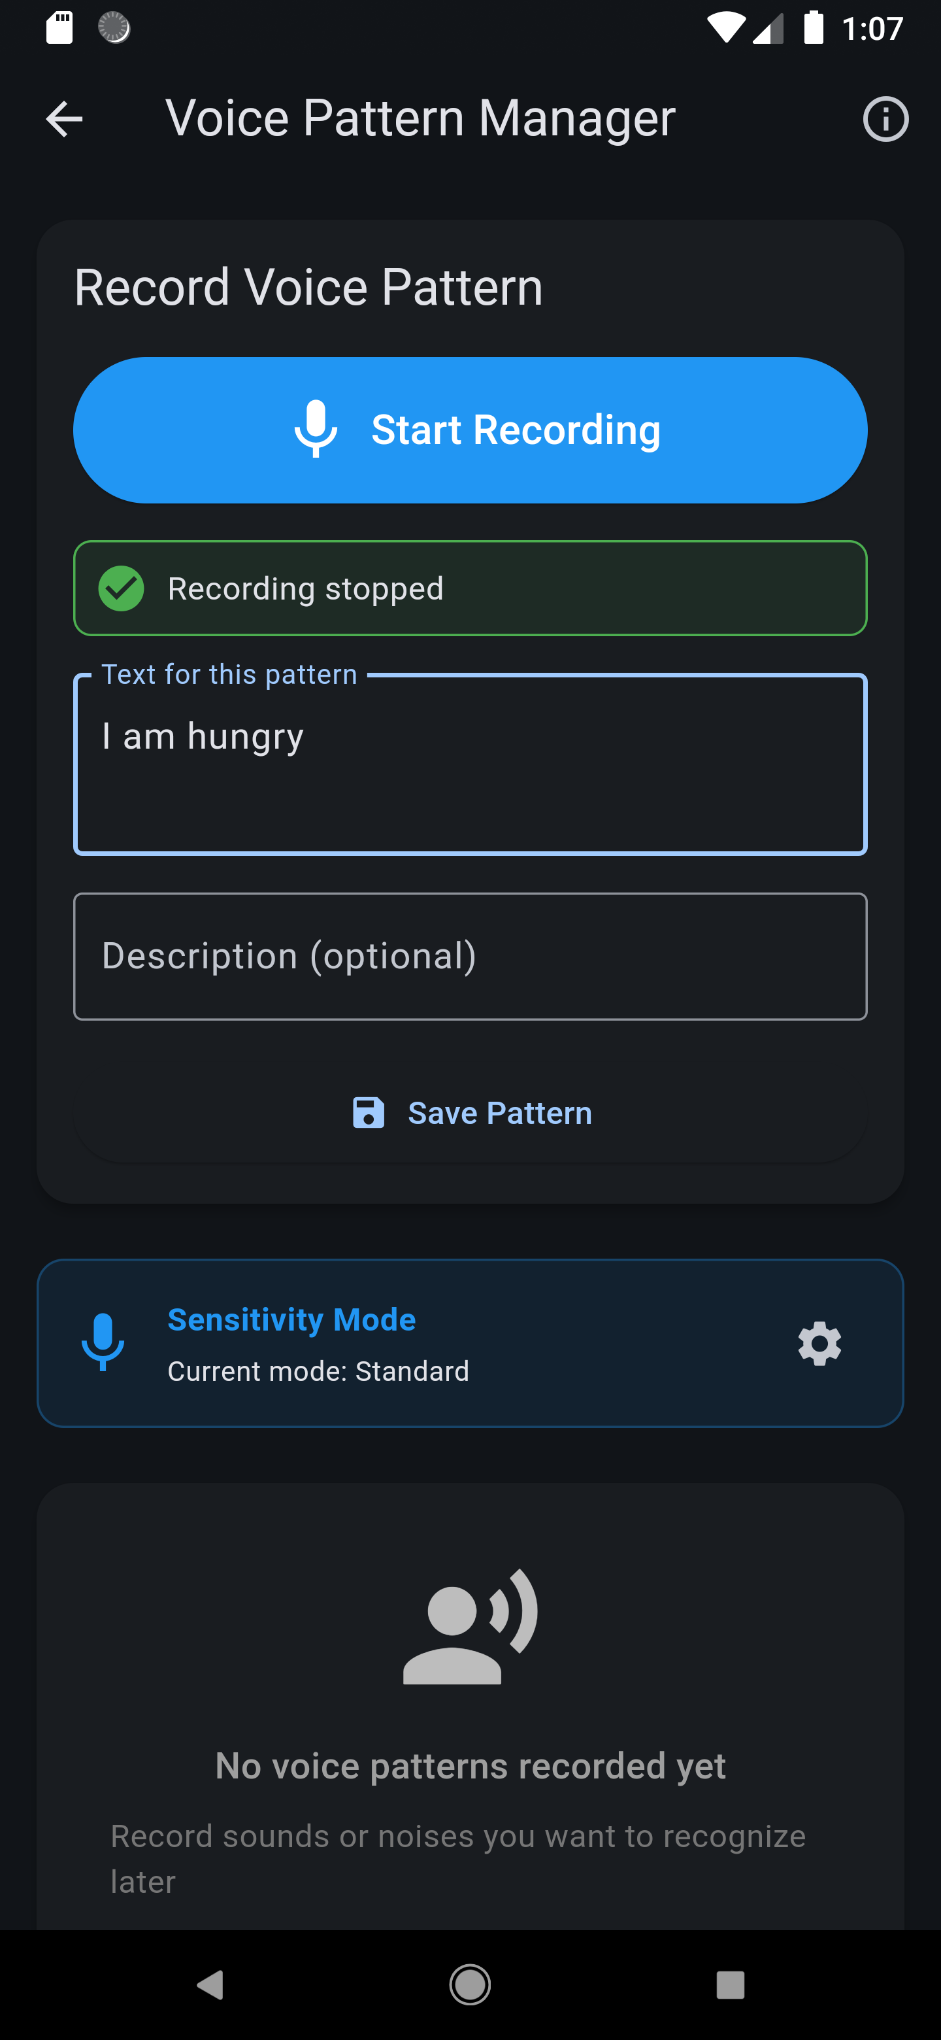The image size is (941, 2040).
Task: Tap the "Voice Pattern Manager" title
Action: tap(420, 118)
